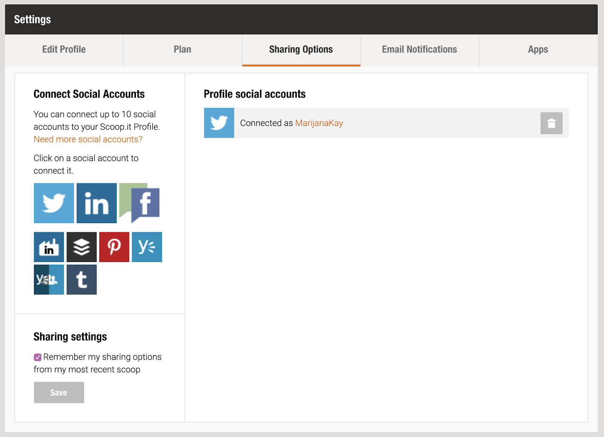Connect a LinkedIn company page
This screenshot has width=604, height=437.
coord(49,247)
